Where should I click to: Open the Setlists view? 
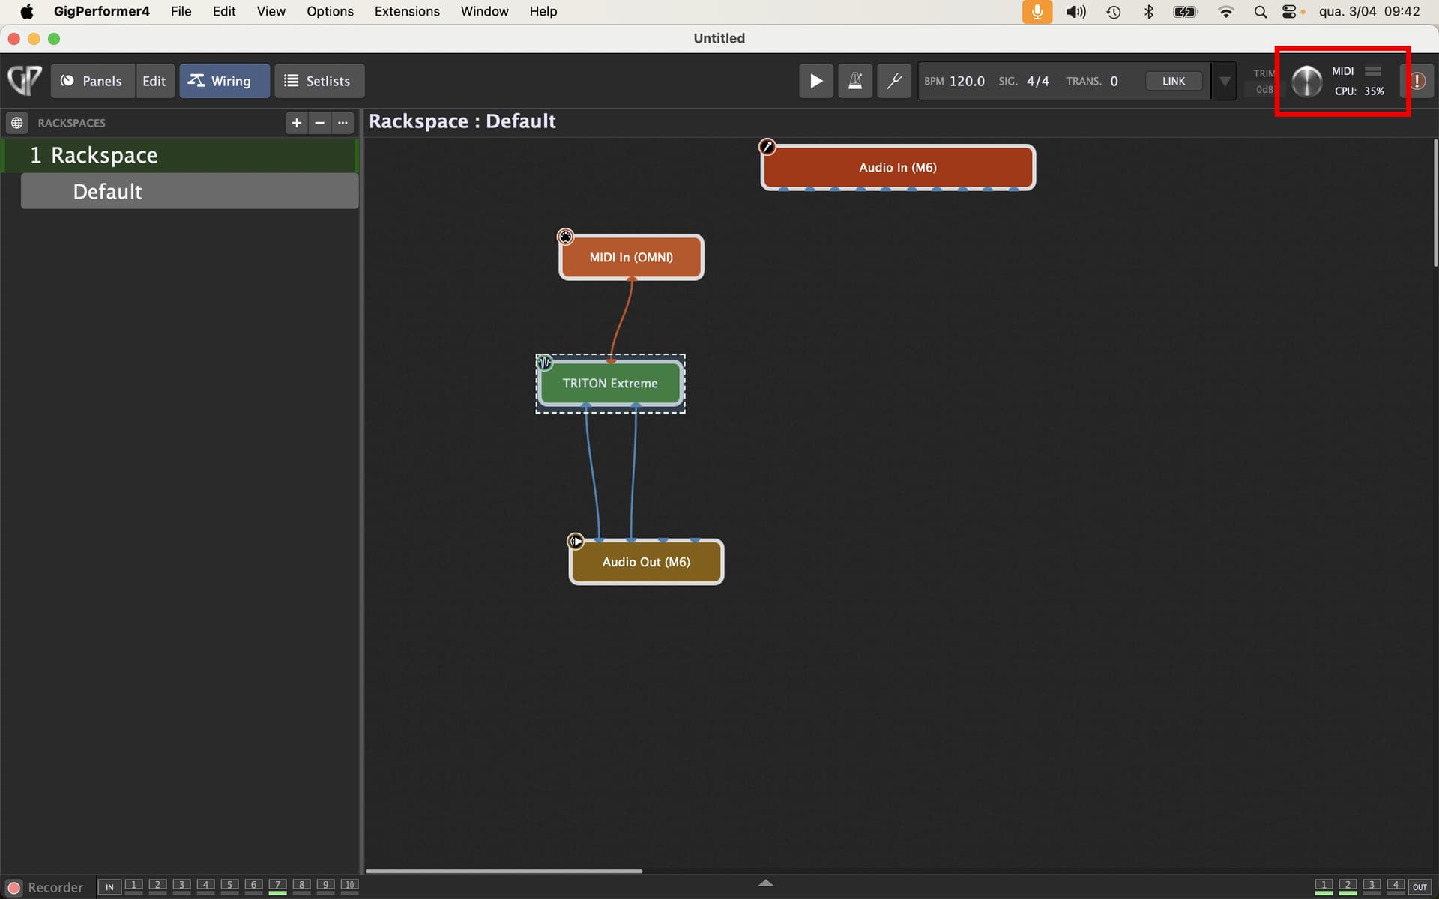(x=319, y=81)
